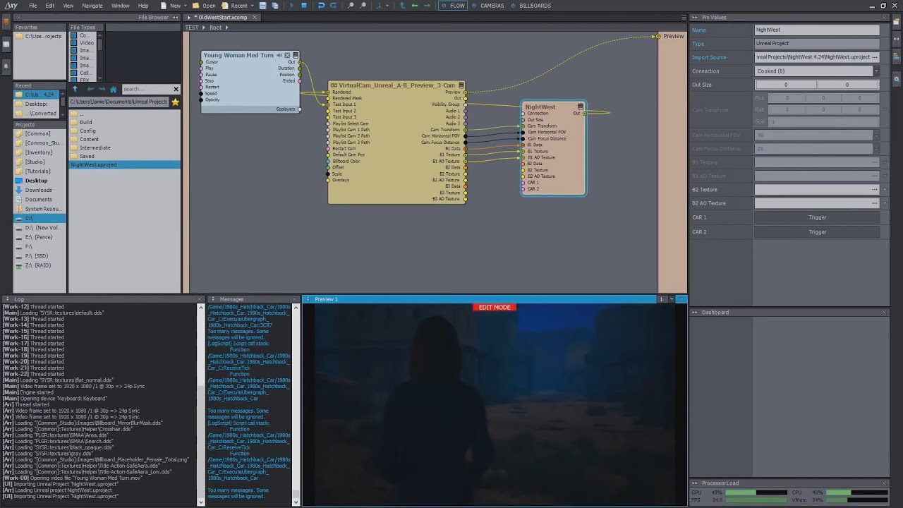Click the favorites star next to the path bar

[176, 102]
